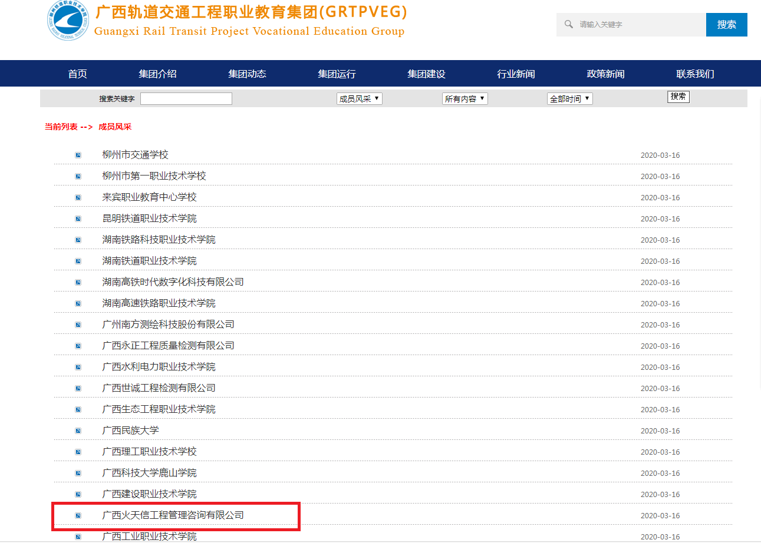Open the 集团运行 menu item

click(337, 74)
